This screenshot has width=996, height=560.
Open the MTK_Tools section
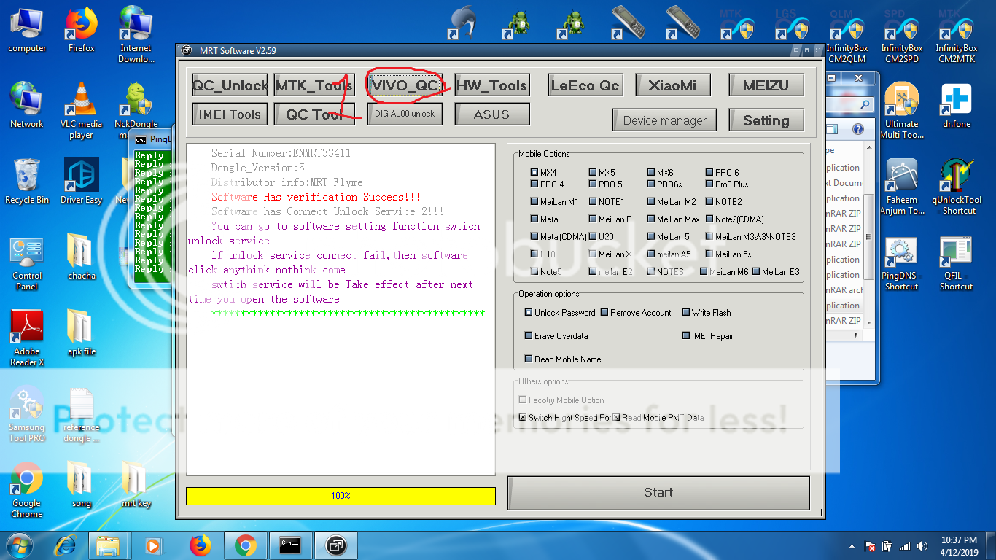(314, 85)
